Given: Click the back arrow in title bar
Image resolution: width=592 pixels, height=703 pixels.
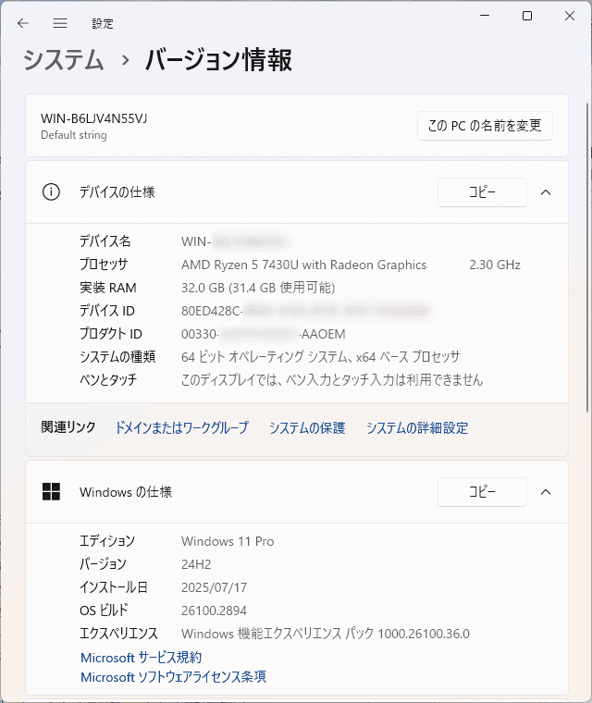Looking at the screenshot, I should click(23, 22).
